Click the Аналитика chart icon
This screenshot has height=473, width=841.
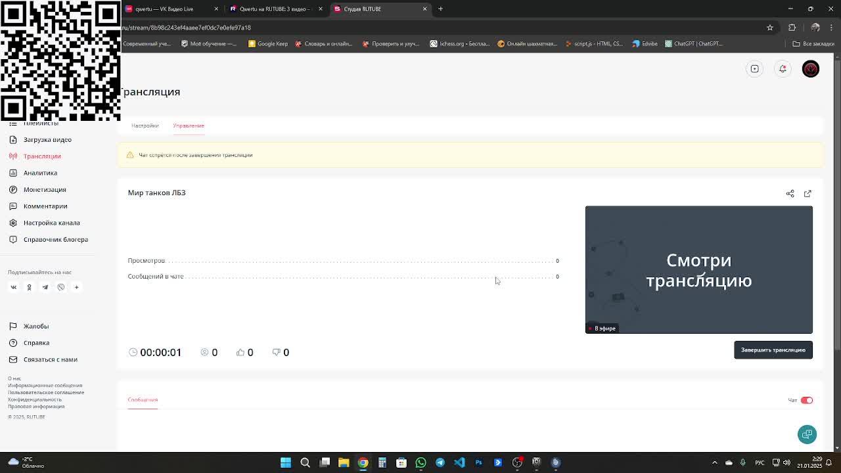point(12,173)
